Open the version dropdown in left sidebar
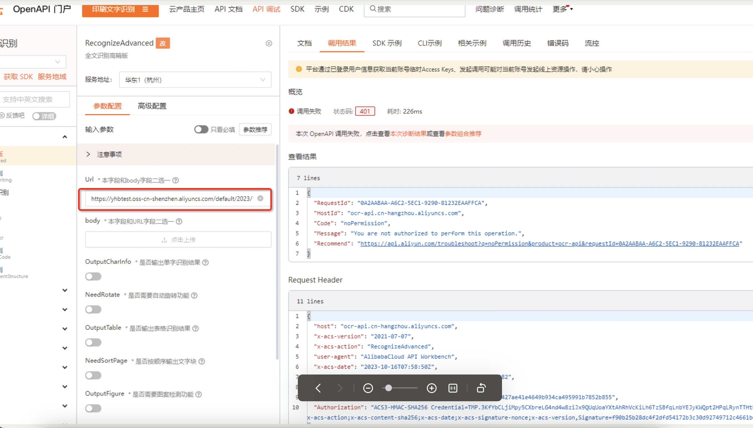 point(33,62)
